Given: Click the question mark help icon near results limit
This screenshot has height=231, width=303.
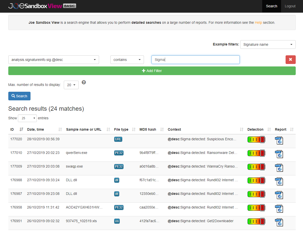Looking at the screenshot, I should 84,82.
